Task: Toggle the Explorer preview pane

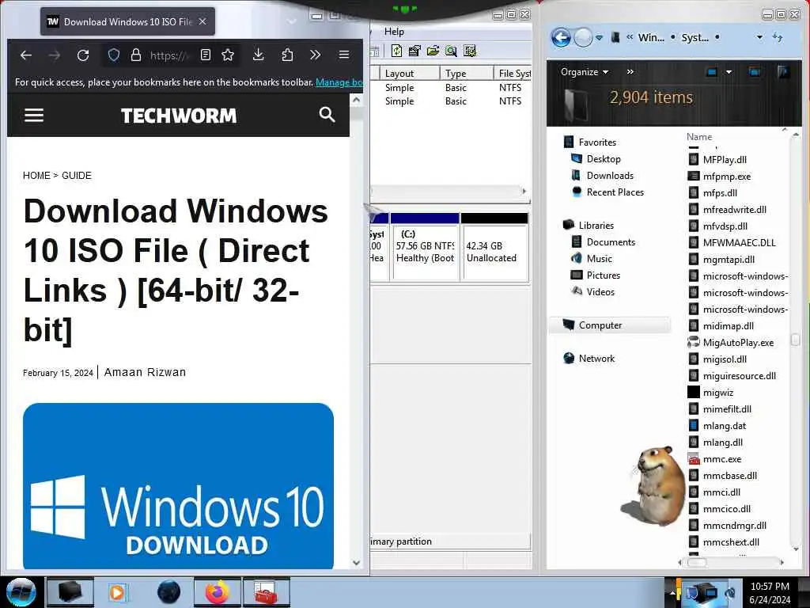Action: [x=754, y=72]
